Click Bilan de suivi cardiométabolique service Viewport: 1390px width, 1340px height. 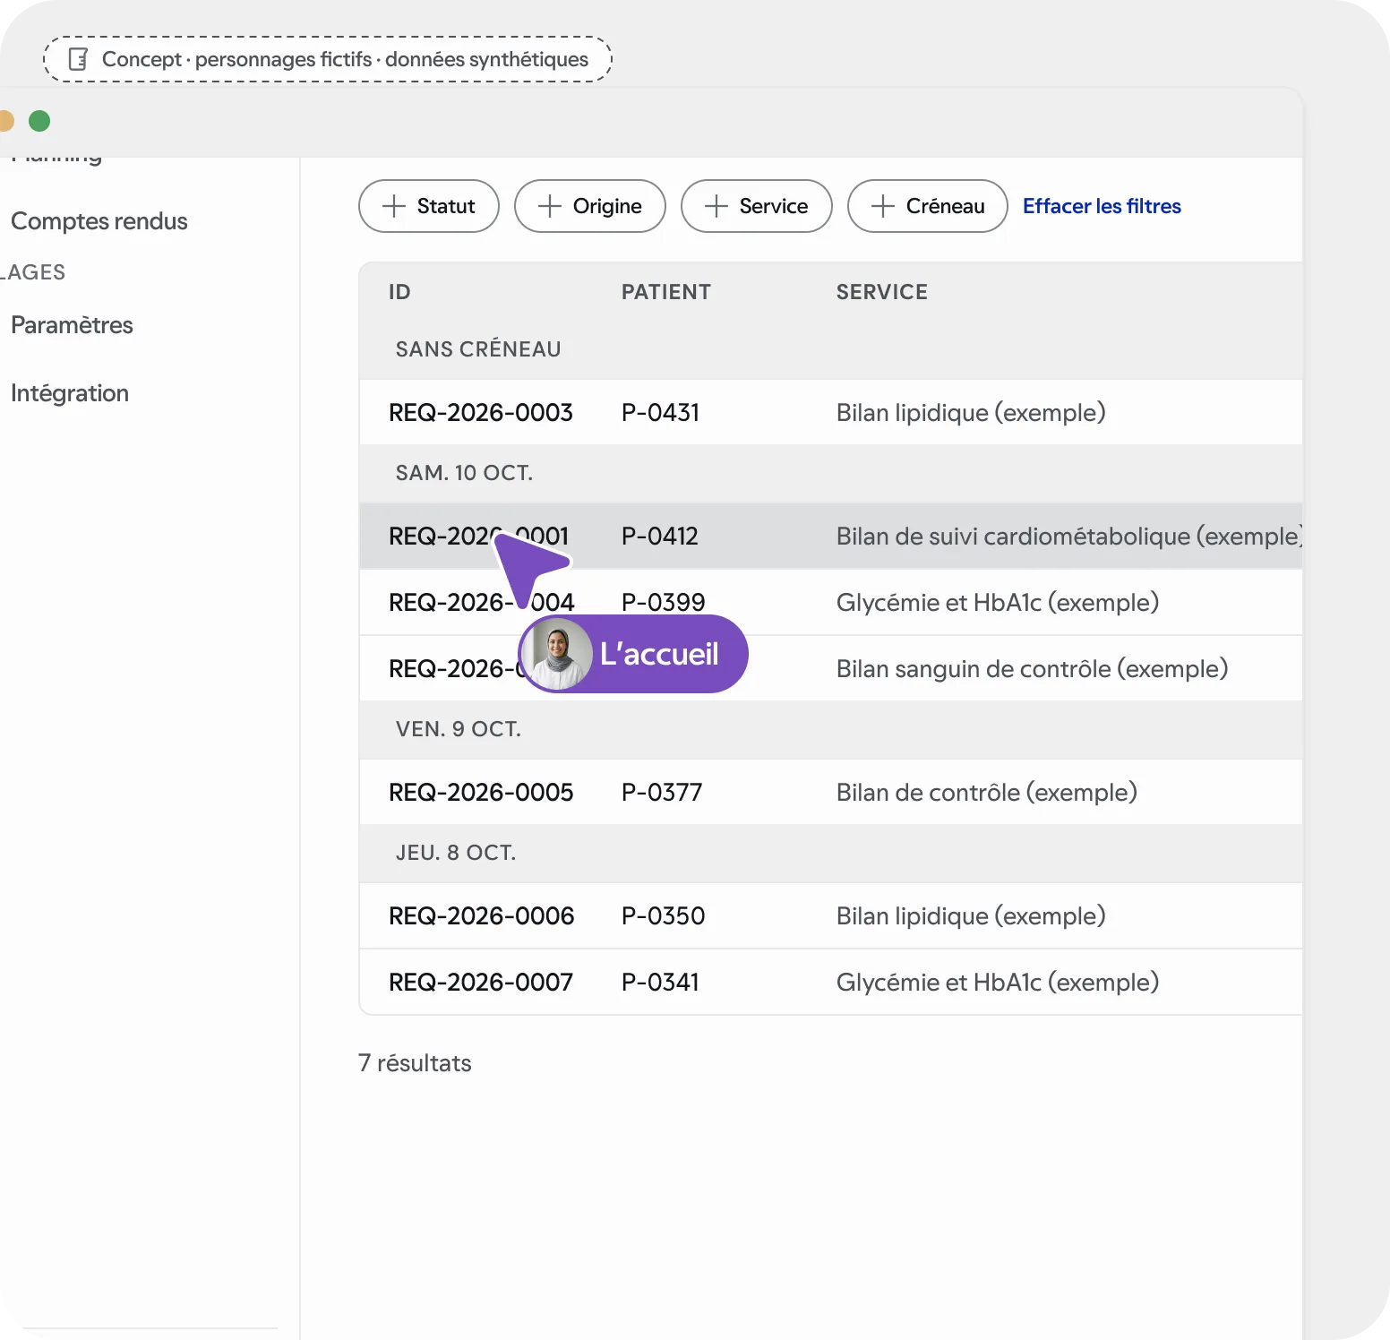1069,537
